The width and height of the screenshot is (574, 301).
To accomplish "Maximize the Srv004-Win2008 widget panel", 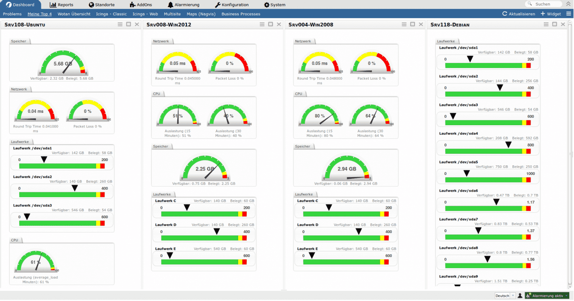I will point(413,24).
